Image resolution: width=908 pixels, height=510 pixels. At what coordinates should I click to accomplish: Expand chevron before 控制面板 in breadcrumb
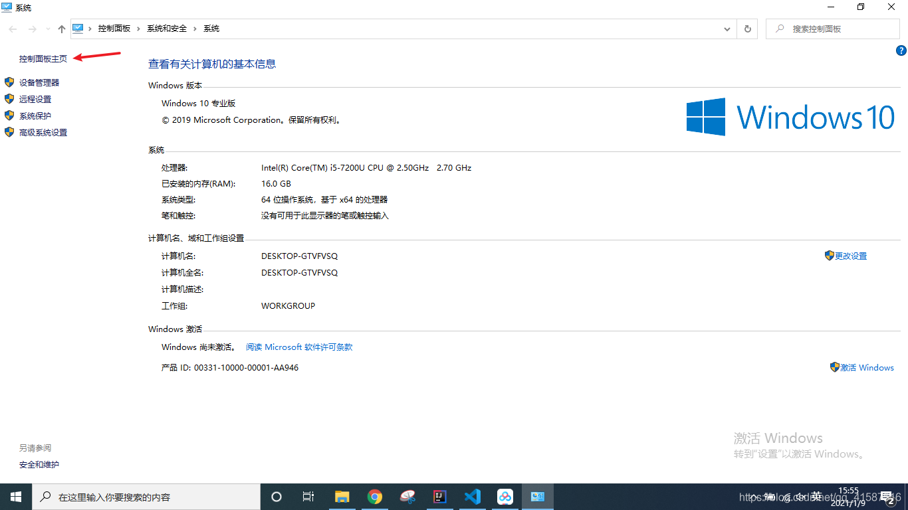(x=90, y=29)
